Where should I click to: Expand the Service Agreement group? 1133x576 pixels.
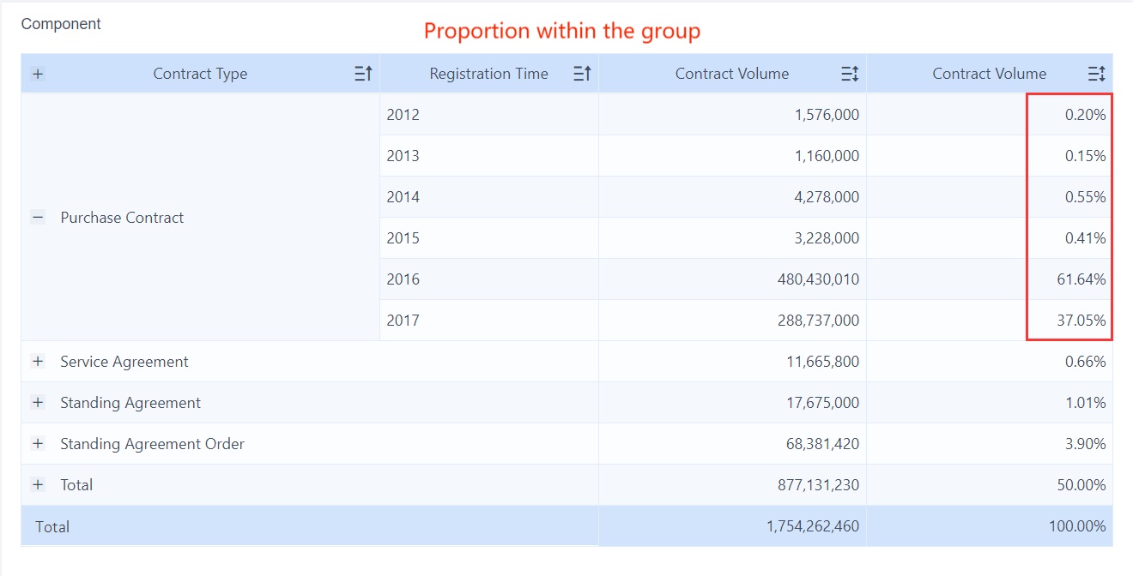click(x=37, y=361)
